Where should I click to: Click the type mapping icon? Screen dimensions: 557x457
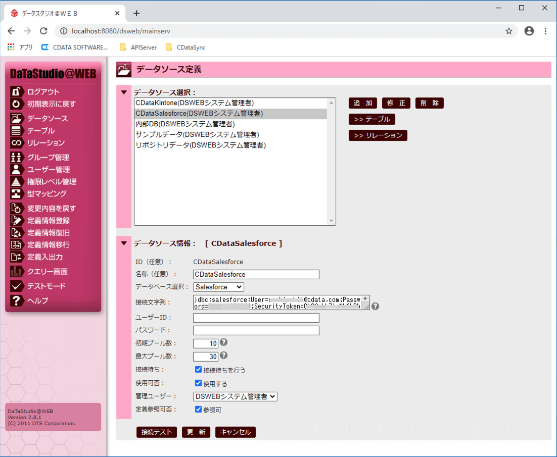pos(16,194)
